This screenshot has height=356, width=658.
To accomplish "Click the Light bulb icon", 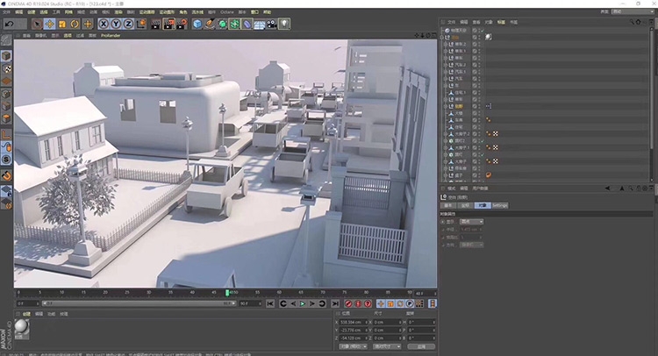I will coord(284,24).
